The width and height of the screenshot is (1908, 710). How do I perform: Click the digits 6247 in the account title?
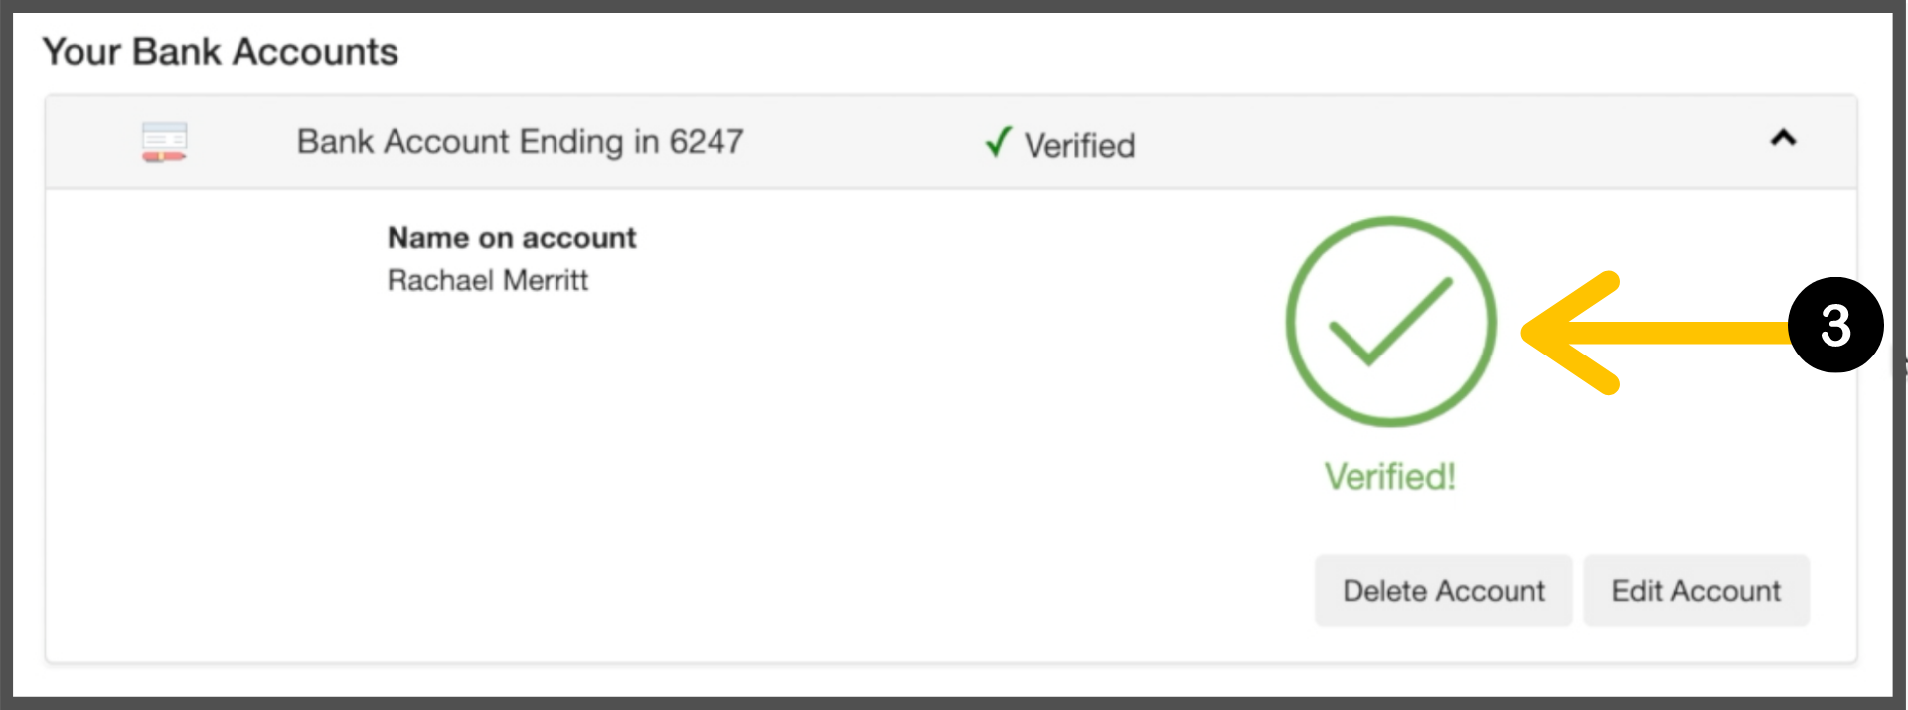[x=706, y=142]
